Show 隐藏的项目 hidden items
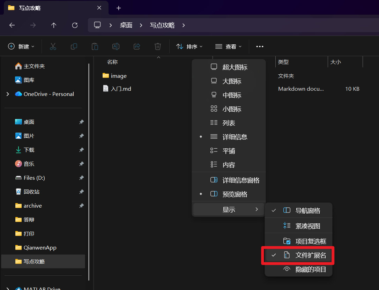The height and width of the screenshot is (290, 379). [x=298, y=269]
